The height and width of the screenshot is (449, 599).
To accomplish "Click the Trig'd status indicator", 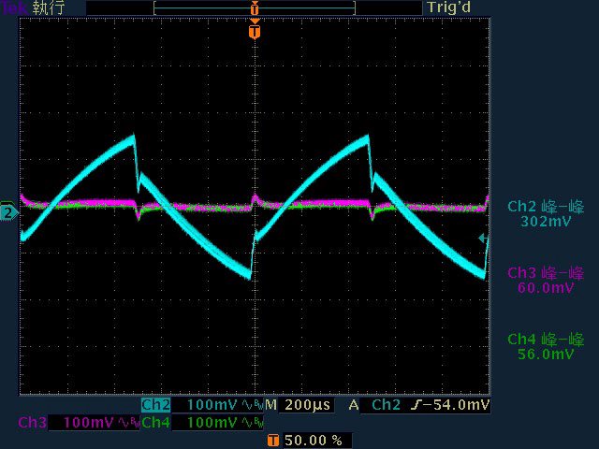I will 449,7.
